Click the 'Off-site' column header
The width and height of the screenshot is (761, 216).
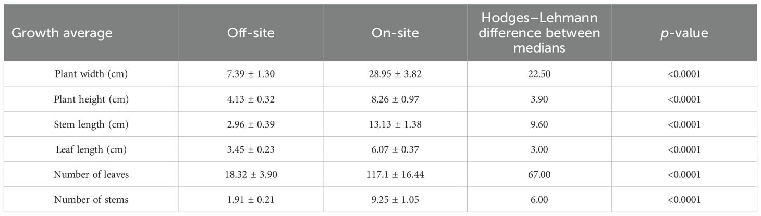click(x=251, y=34)
